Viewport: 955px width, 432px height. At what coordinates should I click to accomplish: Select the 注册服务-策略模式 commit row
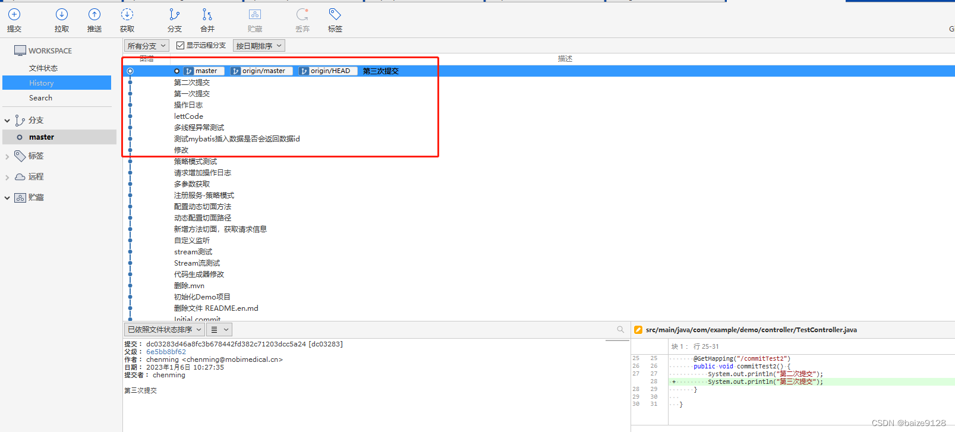(539, 195)
